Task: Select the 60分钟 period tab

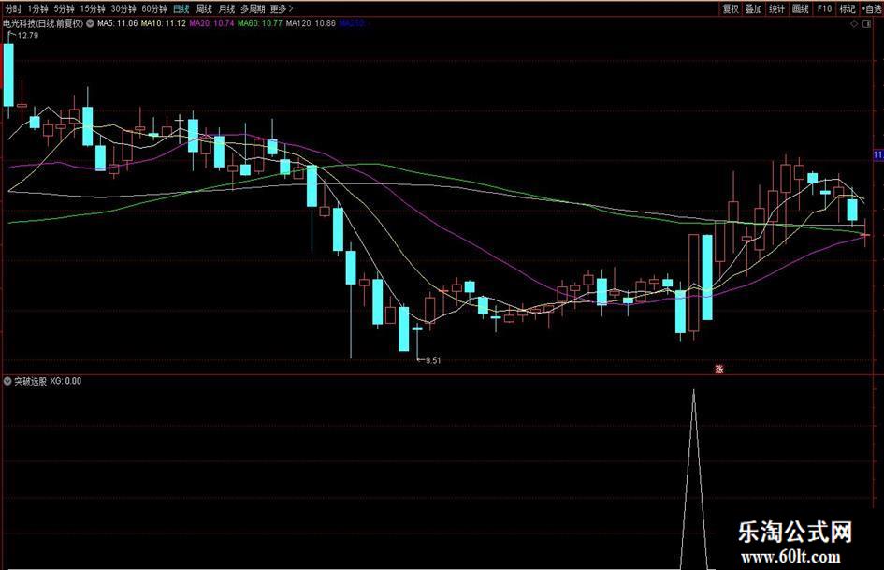Action: [x=154, y=9]
